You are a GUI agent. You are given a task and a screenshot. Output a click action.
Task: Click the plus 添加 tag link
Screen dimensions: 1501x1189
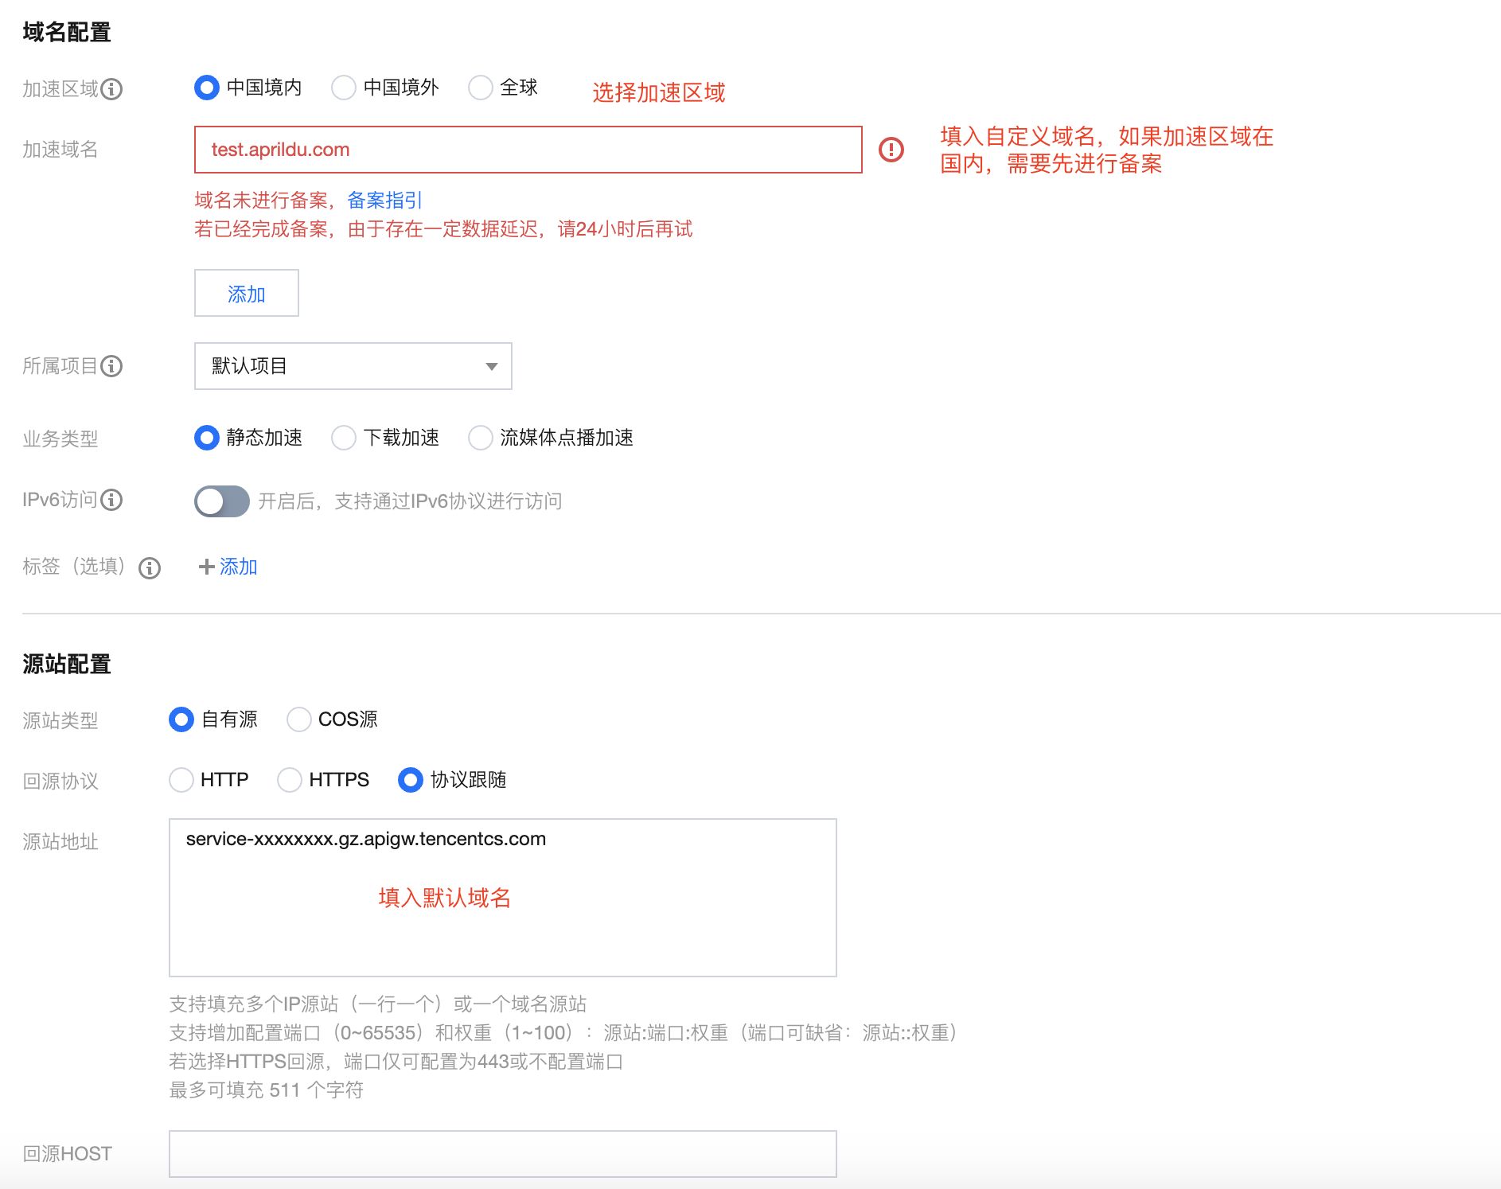[x=228, y=567]
